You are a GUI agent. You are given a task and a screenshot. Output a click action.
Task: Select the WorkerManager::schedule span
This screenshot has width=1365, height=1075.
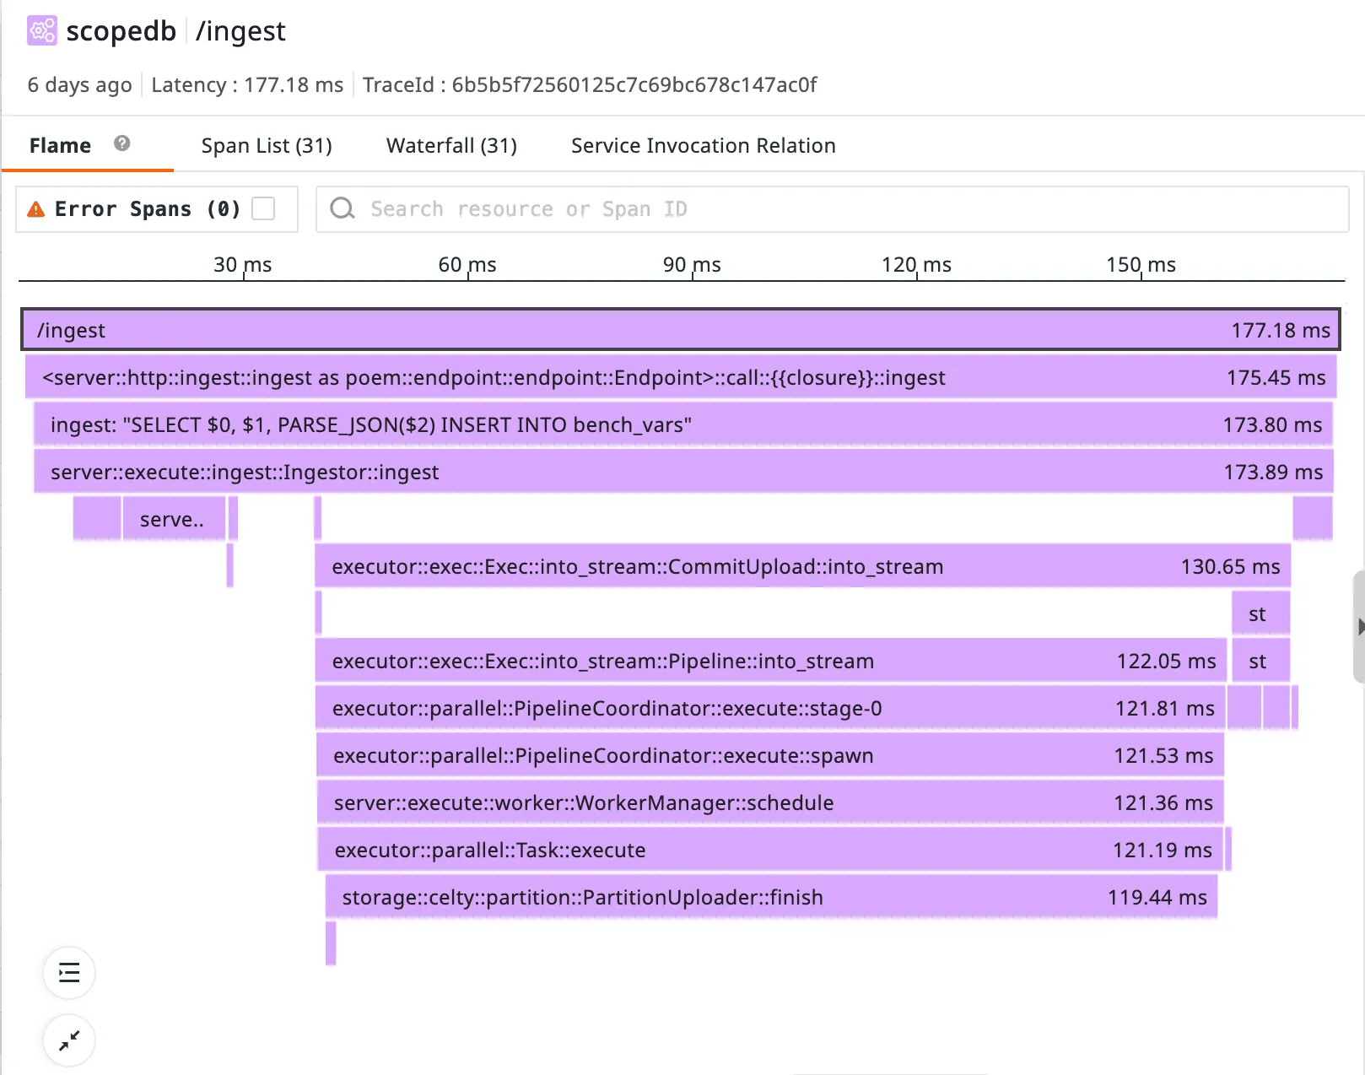tap(769, 802)
